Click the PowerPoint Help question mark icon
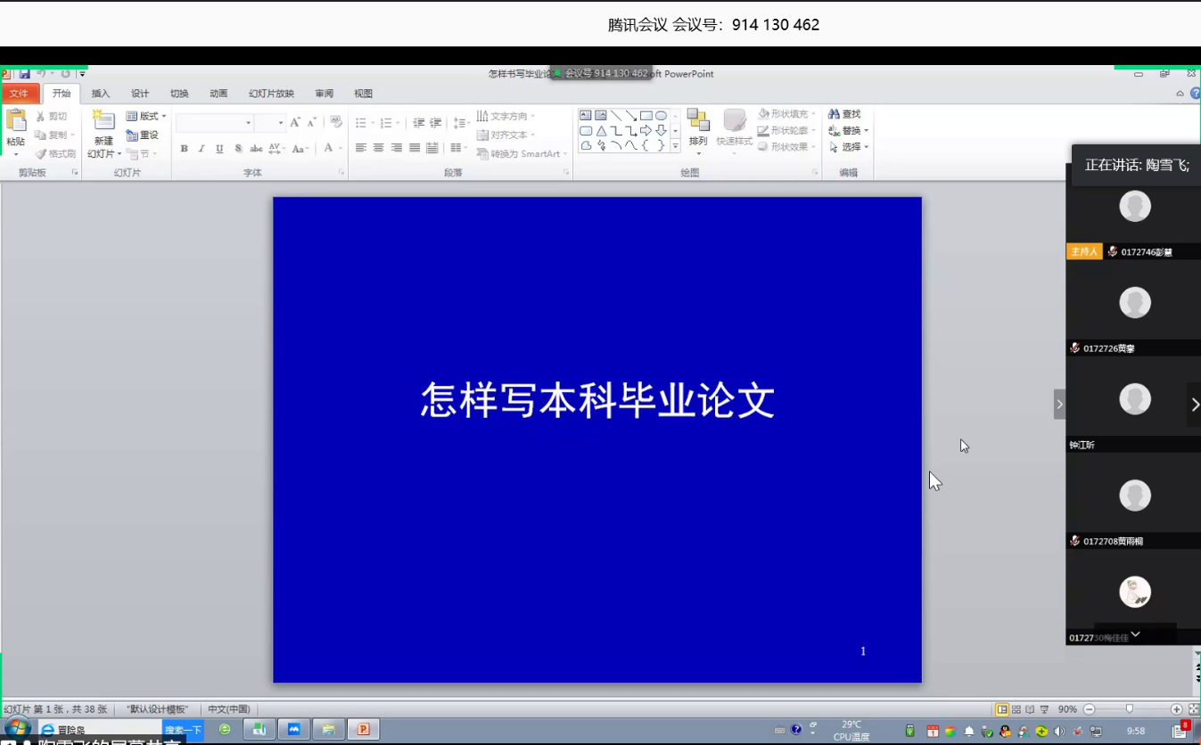Image resolution: width=1201 pixels, height=745 pixels. point(1194,94)
